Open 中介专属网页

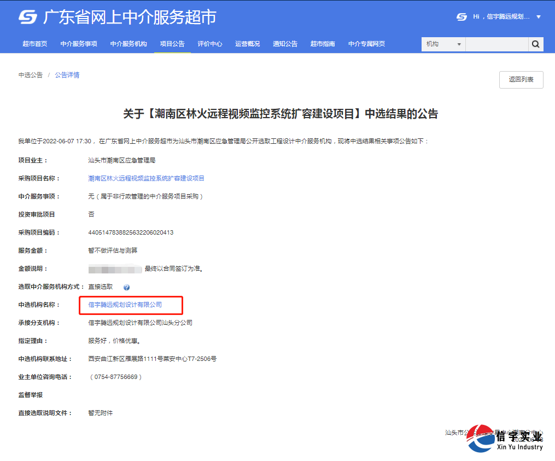(x=365, y=44)
